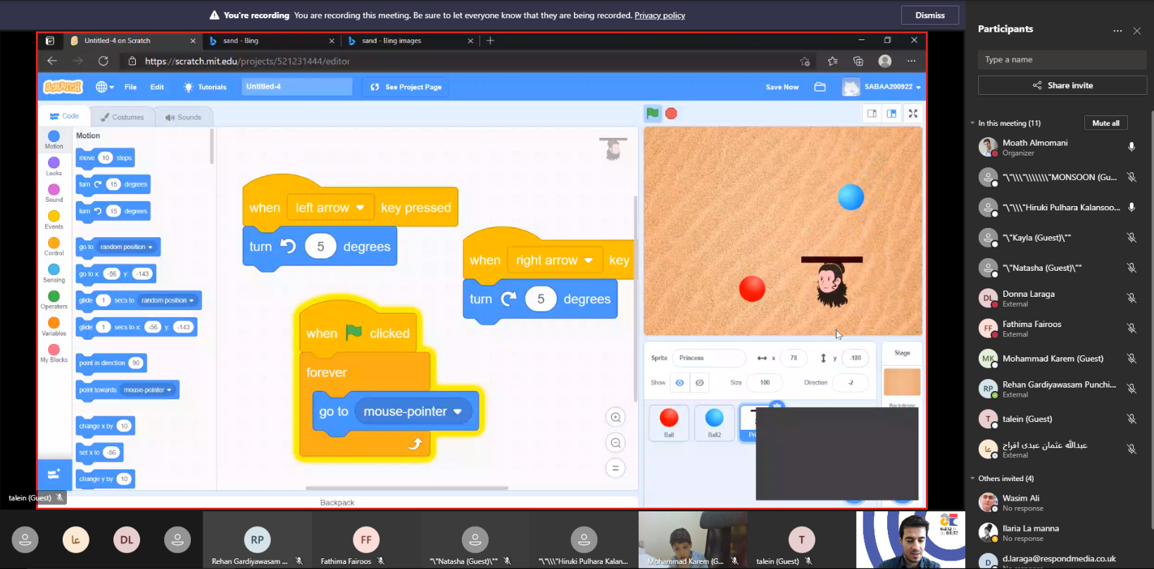Zoom in the script workspace

(x=615, y=418)
